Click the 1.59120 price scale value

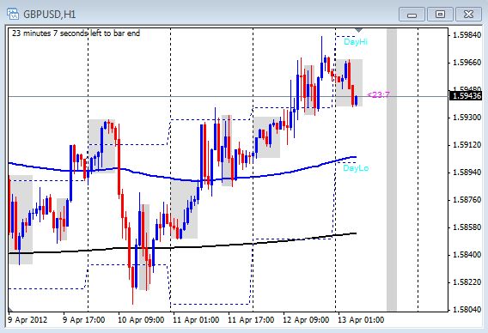[x=467, y=145]
